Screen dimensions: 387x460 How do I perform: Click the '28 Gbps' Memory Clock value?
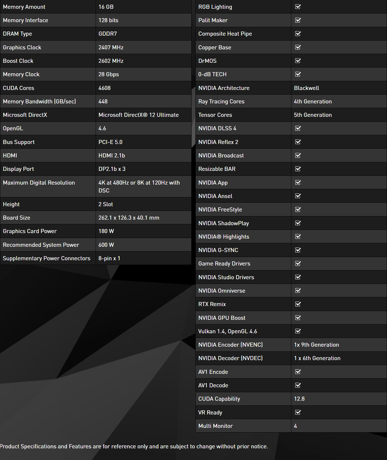109,74
